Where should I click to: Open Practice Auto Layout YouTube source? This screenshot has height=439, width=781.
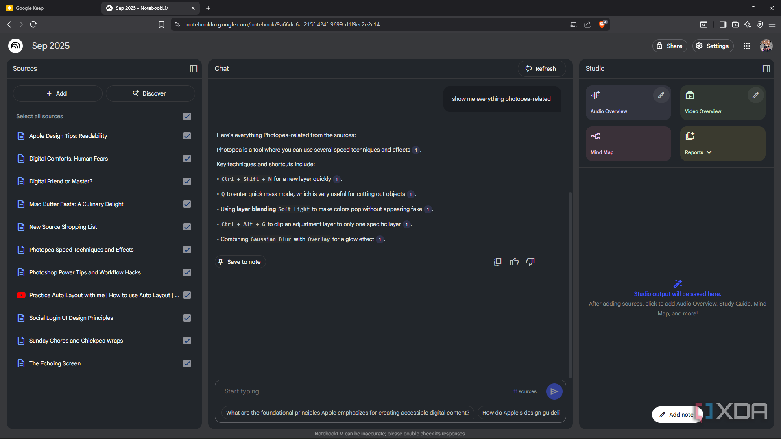click(x=104, y=295)
